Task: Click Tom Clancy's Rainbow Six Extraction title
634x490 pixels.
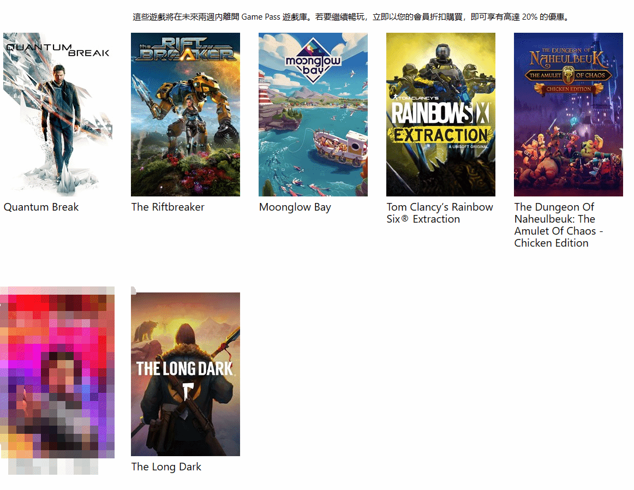Action: tap(440, 213)
